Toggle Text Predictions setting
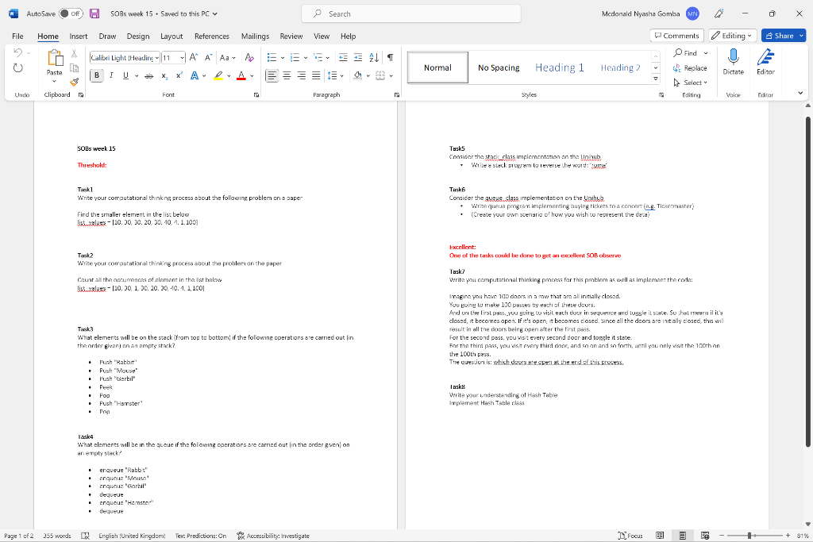The image size is (813, 542). (x=201, y=536)
